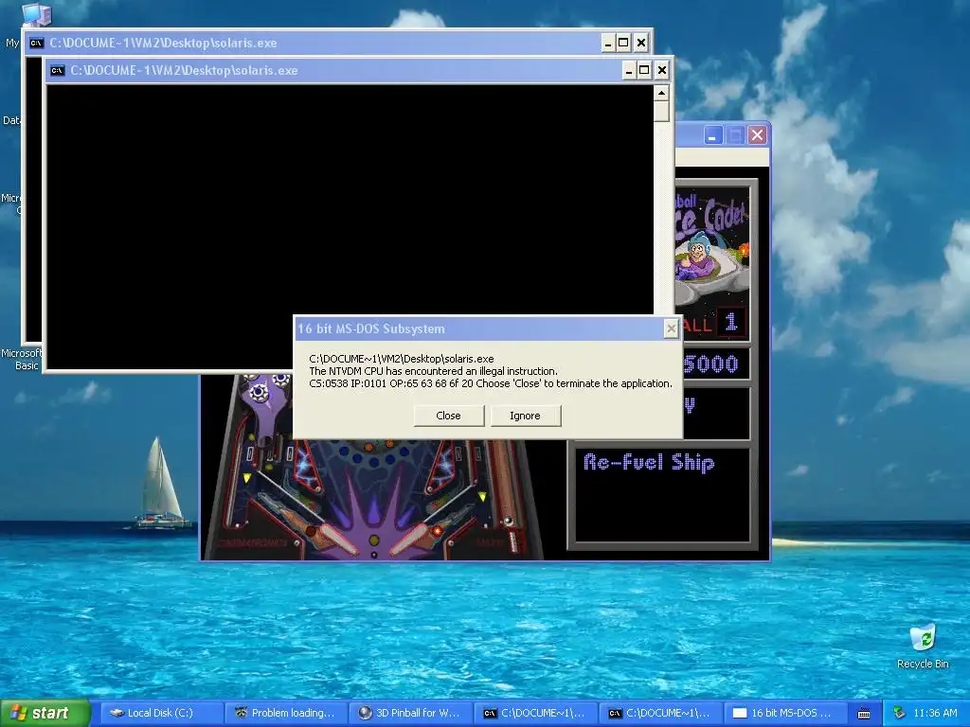The width and height of the screenshot is (970, 727).
Task: Open the Start menu
Action: (x=45, y=713)
